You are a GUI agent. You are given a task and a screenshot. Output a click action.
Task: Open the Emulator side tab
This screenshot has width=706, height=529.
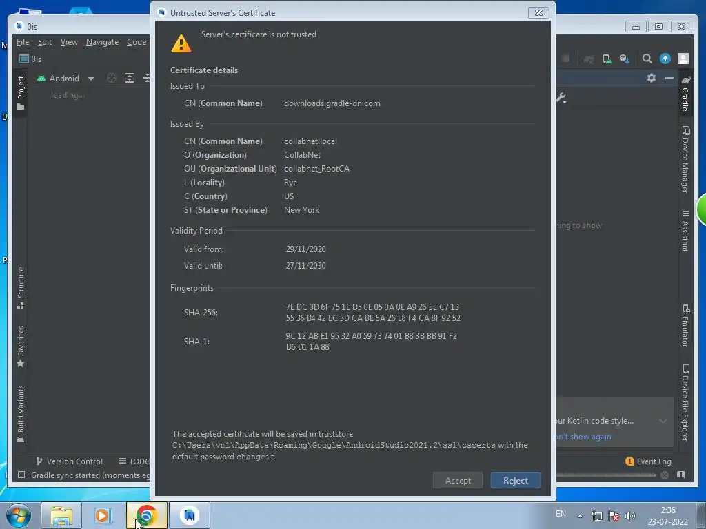coord(685,326)
